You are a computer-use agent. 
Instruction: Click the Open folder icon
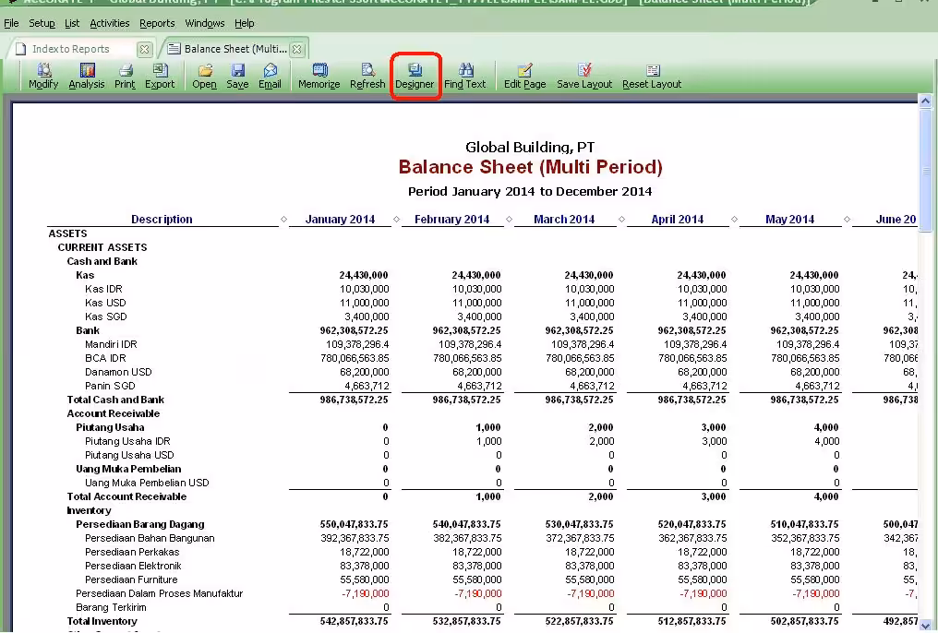click(x=205, y=77)
